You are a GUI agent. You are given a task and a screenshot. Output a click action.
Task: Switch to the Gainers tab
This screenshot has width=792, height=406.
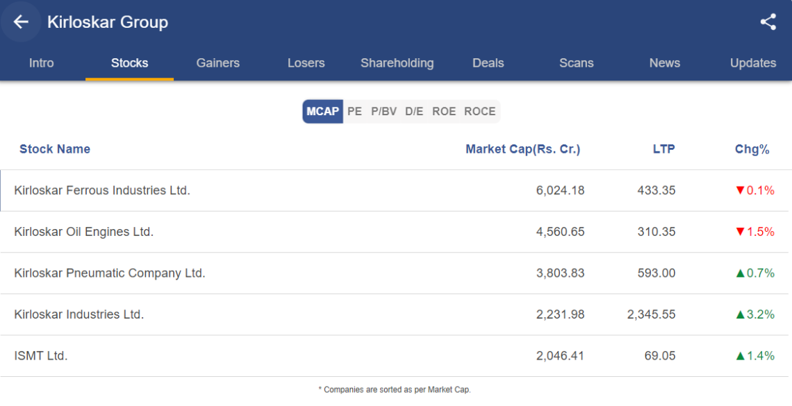[217, 63]
